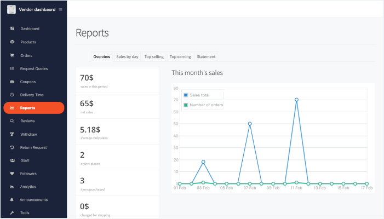This screenshot has width=384, height=219.
Task: Switch to the Sales by day tab
Action: (127, 57)
